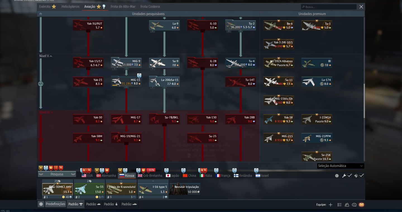The image size is (402, 212).
Task: Open the list icon next to Equipe
Action: [x=339, y=205]
